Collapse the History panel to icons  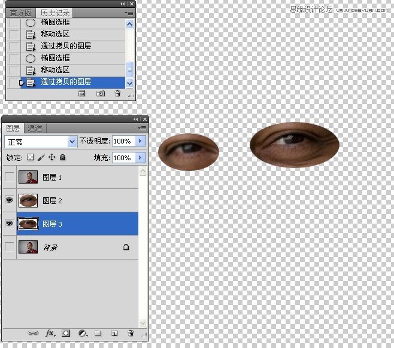tap(122, 4)
